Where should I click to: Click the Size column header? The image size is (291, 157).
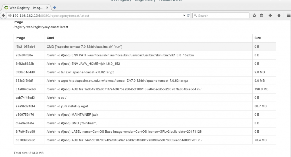(x=257, y=38)
